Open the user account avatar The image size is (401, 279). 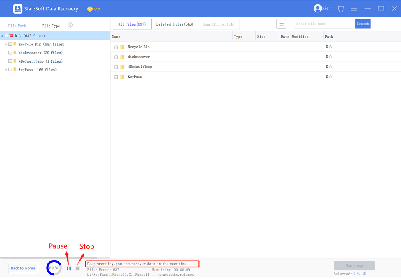pyautogui.click(x=317, y=8)
